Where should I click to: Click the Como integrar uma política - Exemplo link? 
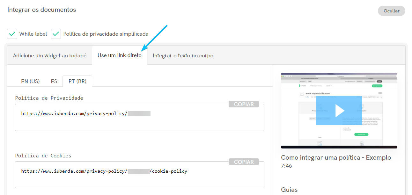click(335, 157)
